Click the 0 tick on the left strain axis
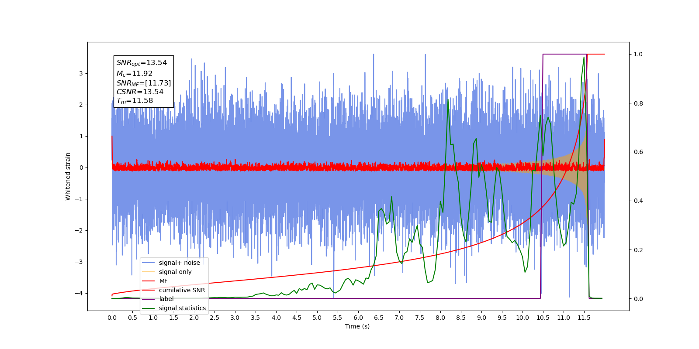Viewport: 699px width, 349px height. [81, 168]
